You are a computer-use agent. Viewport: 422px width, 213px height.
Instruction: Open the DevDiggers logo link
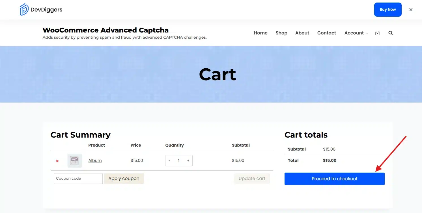(x=41, y=10)
